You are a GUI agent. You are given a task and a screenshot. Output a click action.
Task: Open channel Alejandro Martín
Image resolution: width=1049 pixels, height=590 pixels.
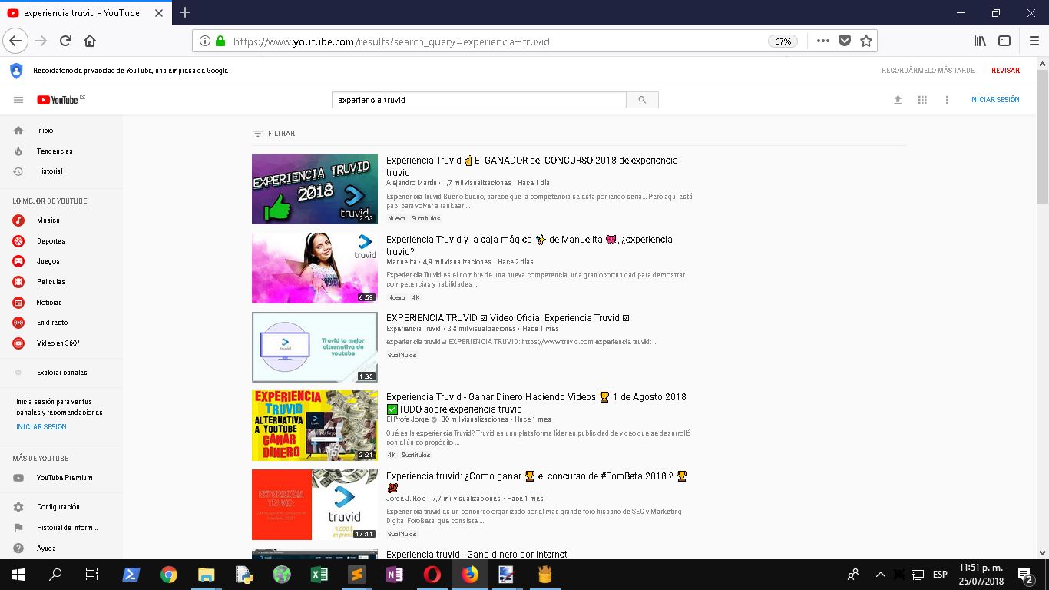[412, 183]
